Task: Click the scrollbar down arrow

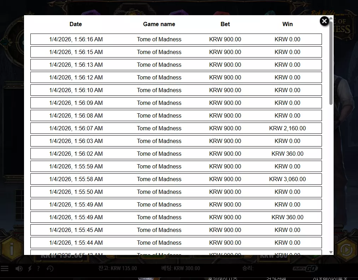Action: tap(331, 252)
